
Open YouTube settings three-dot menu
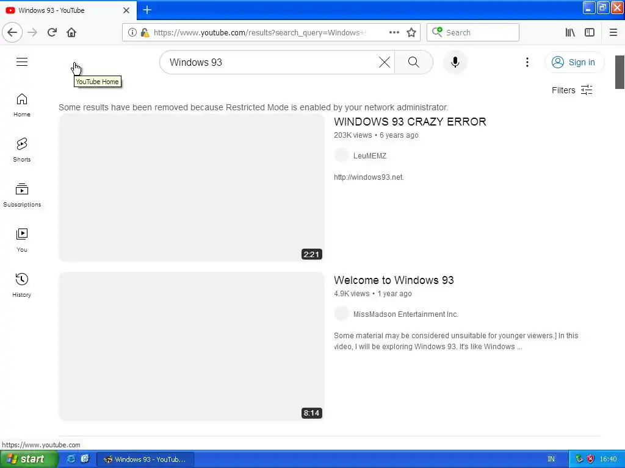tap(527, 62)
